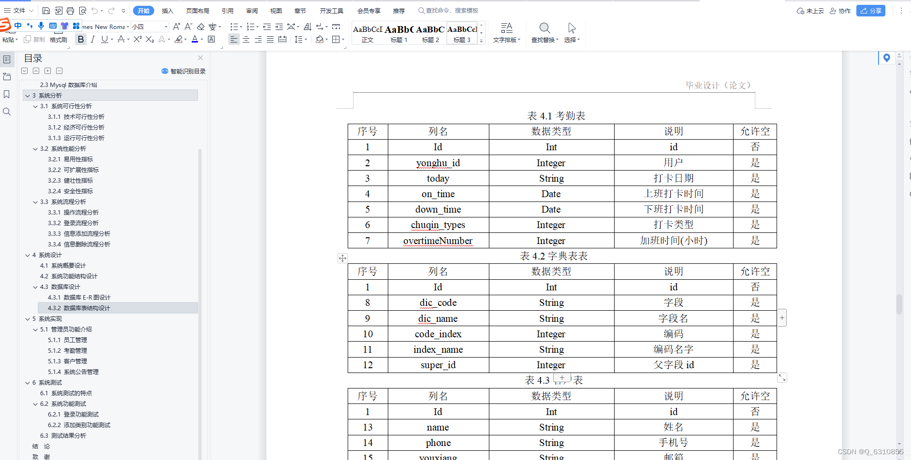This screenshot has height=460, width=911.
Task: Open Sogou IME soft keyboard icon
Action: pyautogui.click(x=53, y=26)
